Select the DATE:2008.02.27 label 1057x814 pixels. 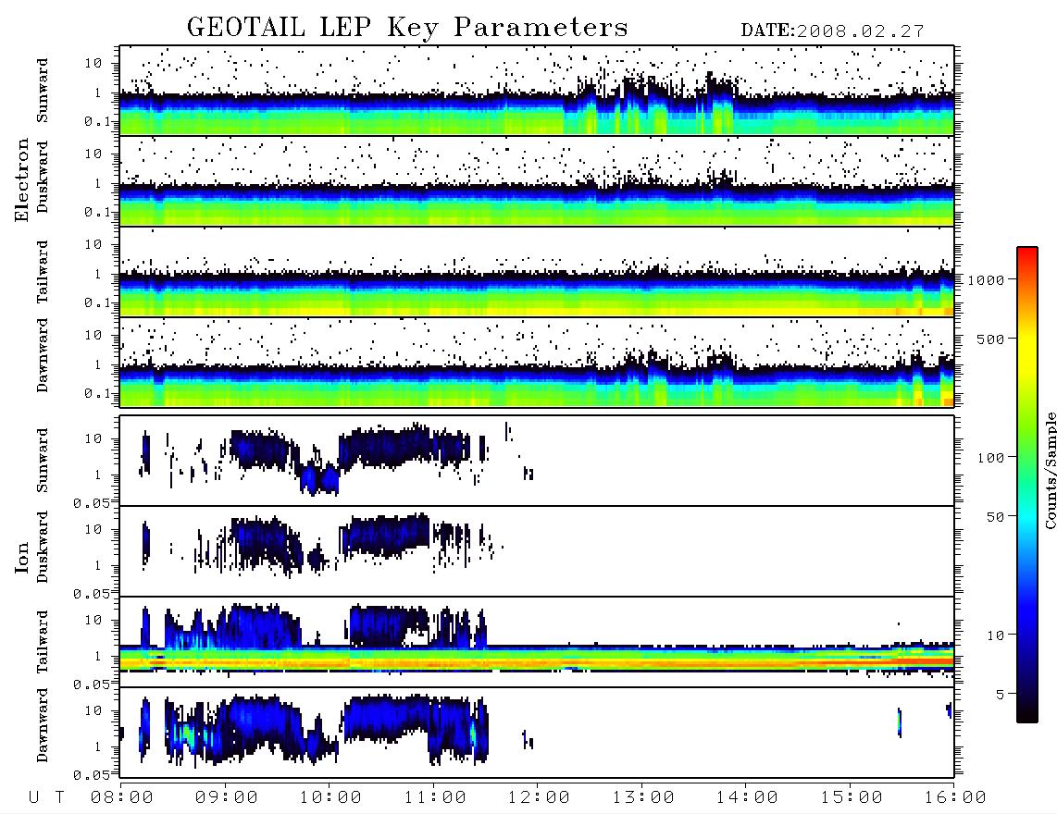[x=832, y=31]
